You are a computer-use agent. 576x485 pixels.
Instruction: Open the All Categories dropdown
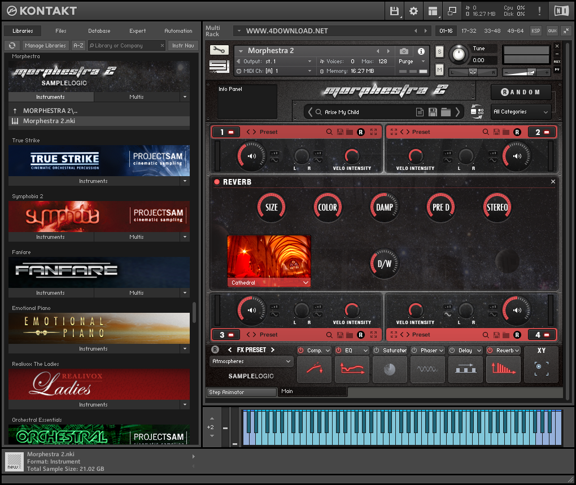point(521,112)
